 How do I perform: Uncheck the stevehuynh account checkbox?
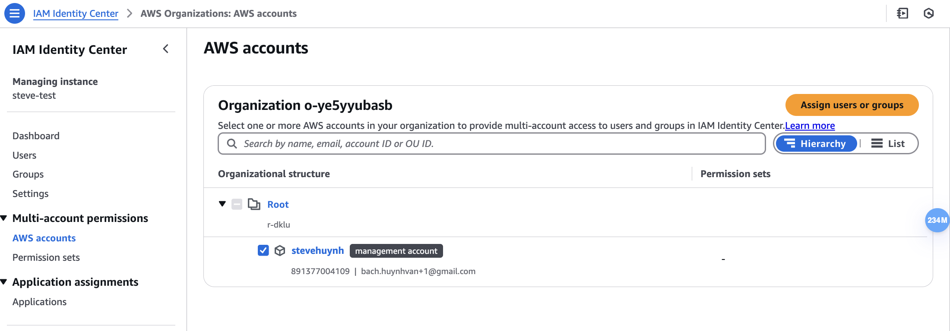tap(263, 250)
